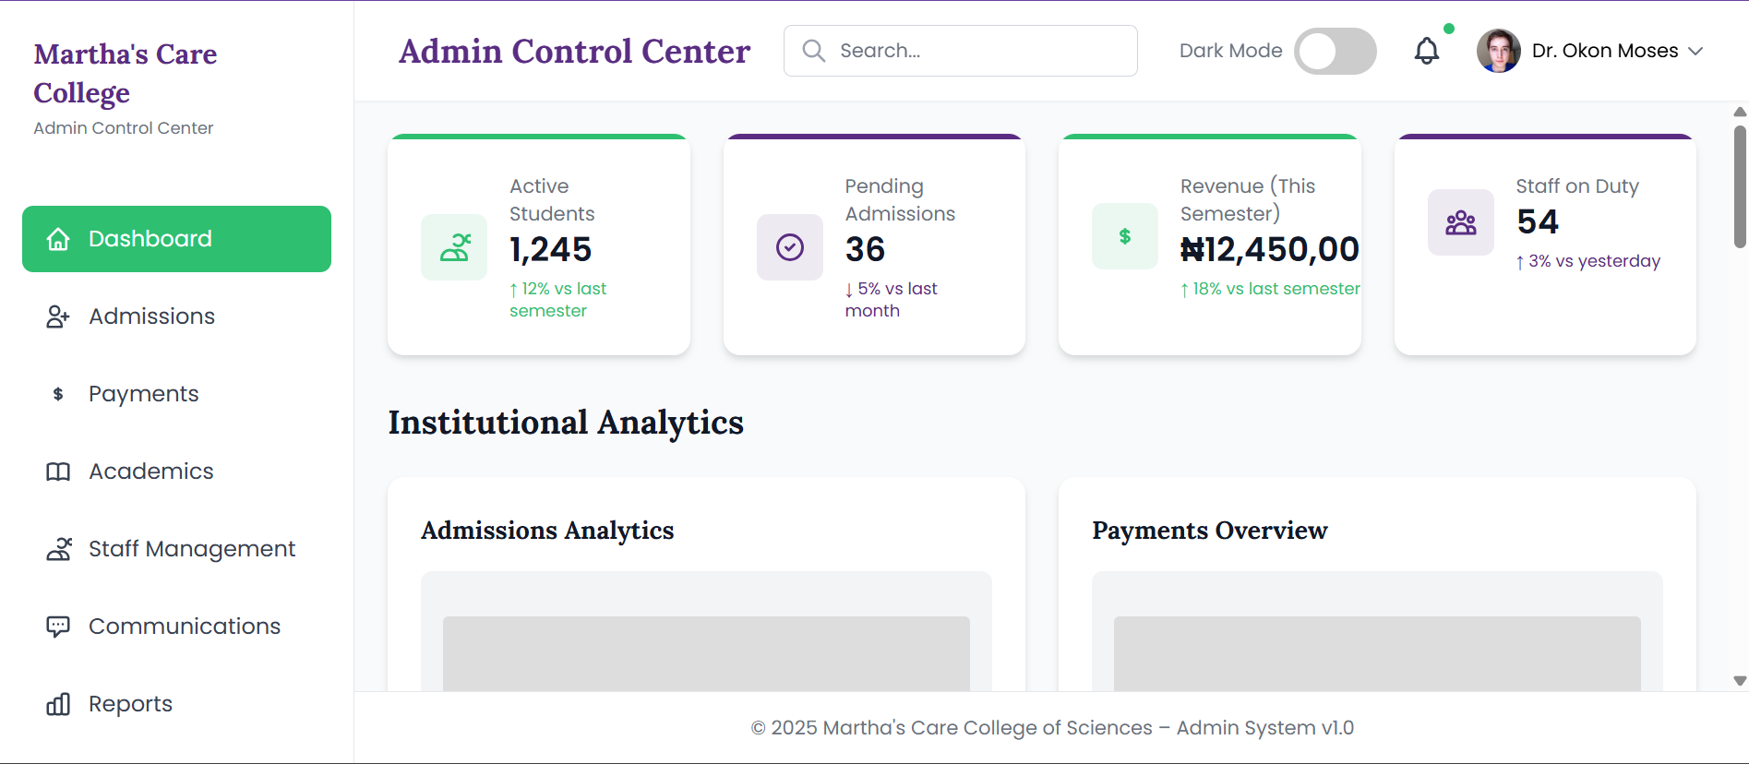This screenshot has width=1749, height=764.
Task: Select the Reports bar-chart icon
Action: tap(58, 704)
